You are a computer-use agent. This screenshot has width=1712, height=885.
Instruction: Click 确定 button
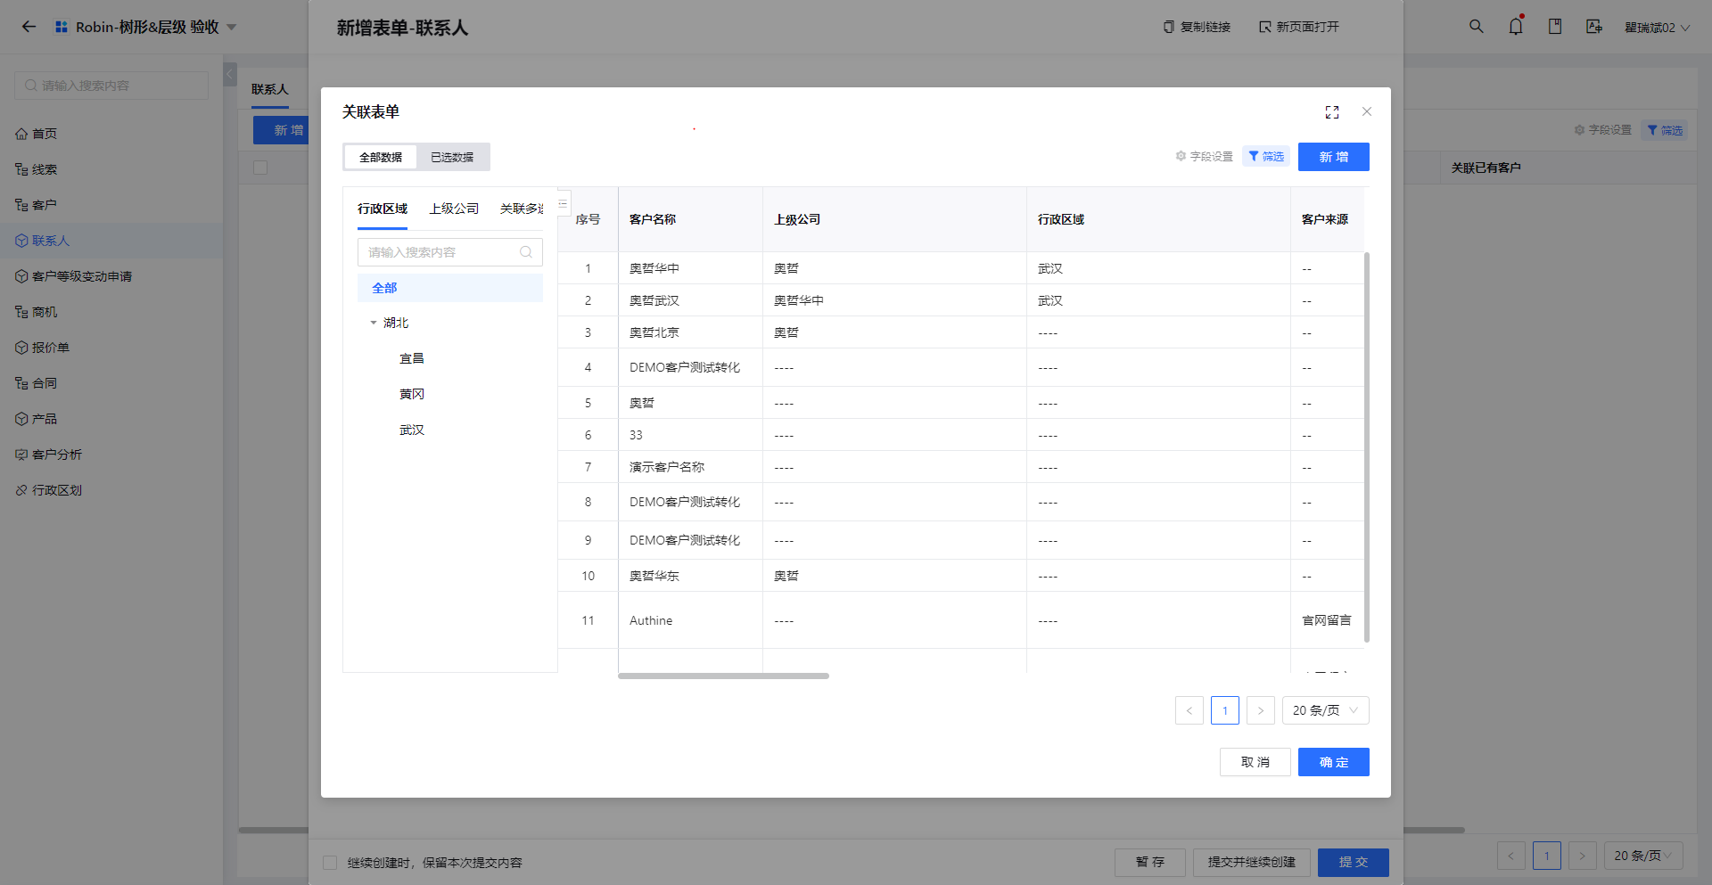[x=1334, y=762]
